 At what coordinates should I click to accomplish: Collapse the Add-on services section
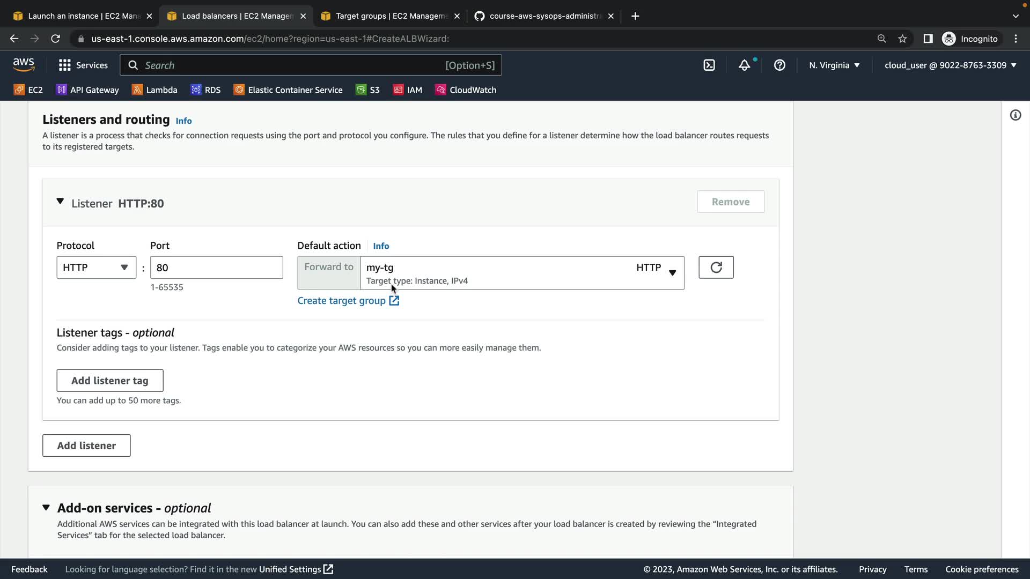point(46,508)
